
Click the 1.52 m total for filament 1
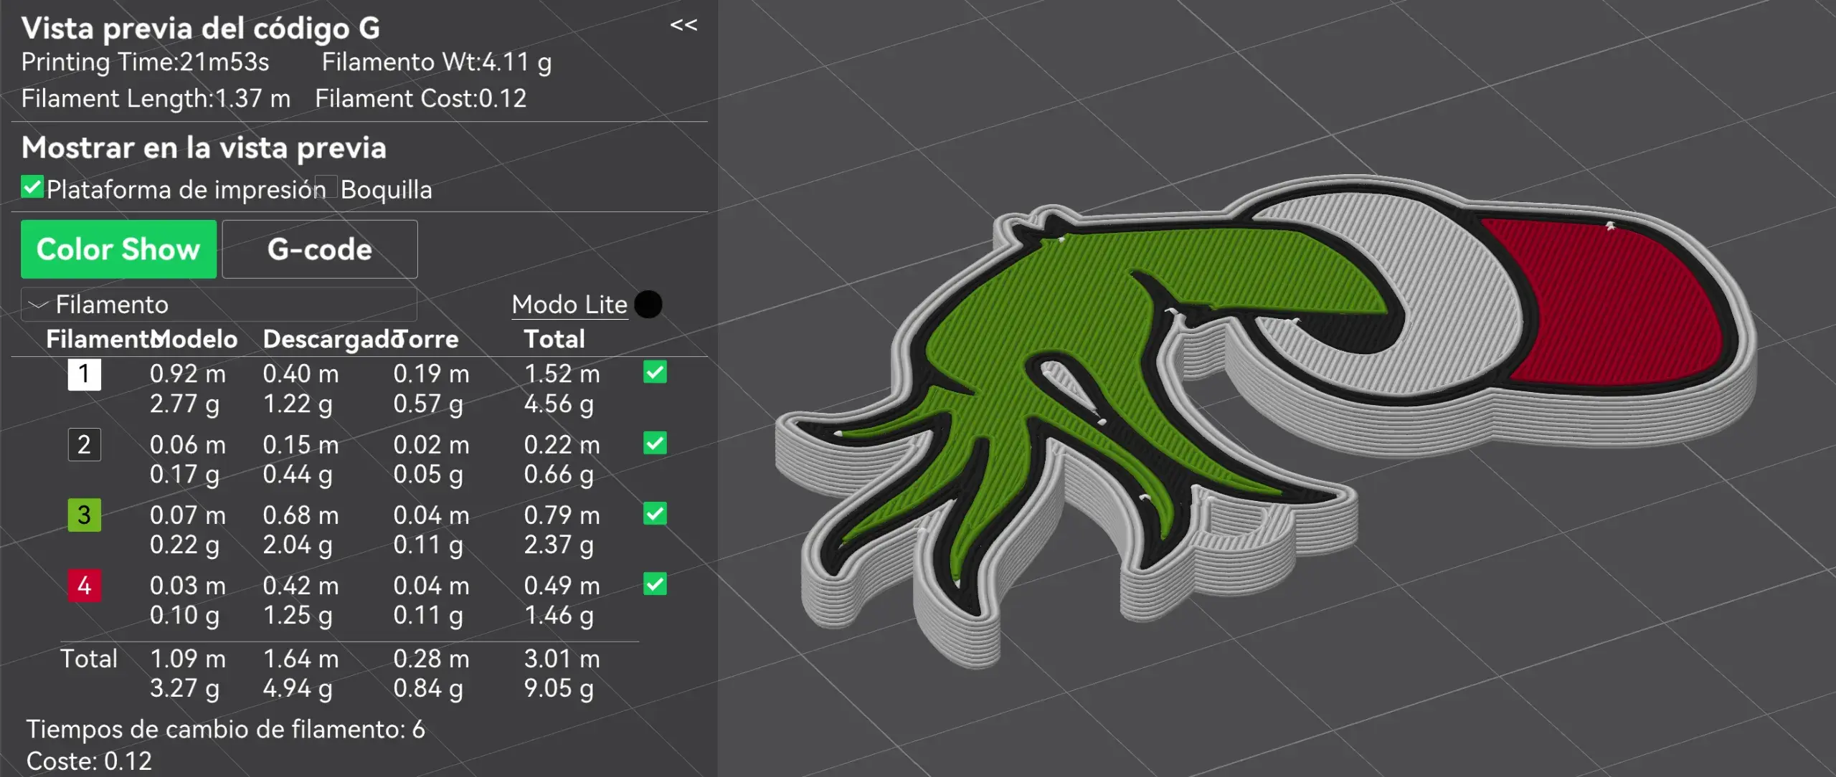tap(562, 373)
